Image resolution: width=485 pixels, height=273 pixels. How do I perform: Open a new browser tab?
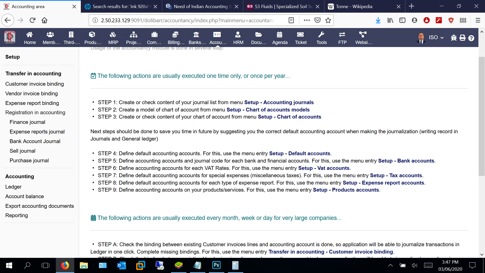pos(411,6)
